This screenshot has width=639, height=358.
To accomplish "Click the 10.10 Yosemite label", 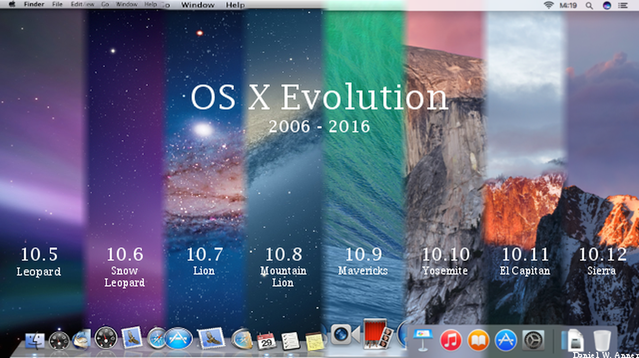I will point(445,261).
